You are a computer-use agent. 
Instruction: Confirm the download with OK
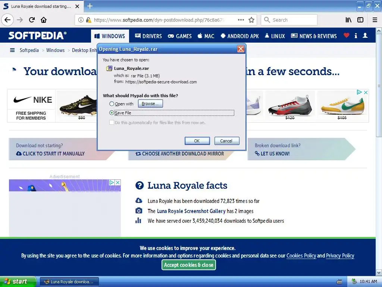(197, 141)
